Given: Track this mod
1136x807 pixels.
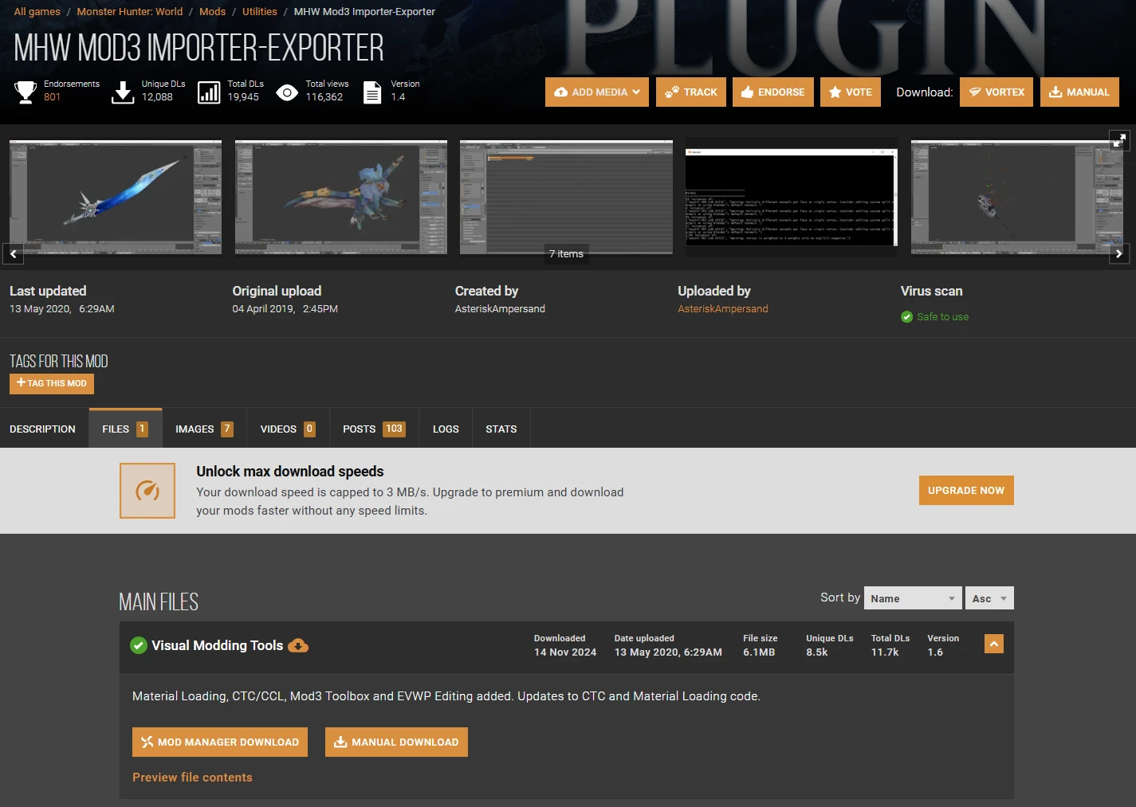Looking at the screenshot, I should (x=691, y=92).
